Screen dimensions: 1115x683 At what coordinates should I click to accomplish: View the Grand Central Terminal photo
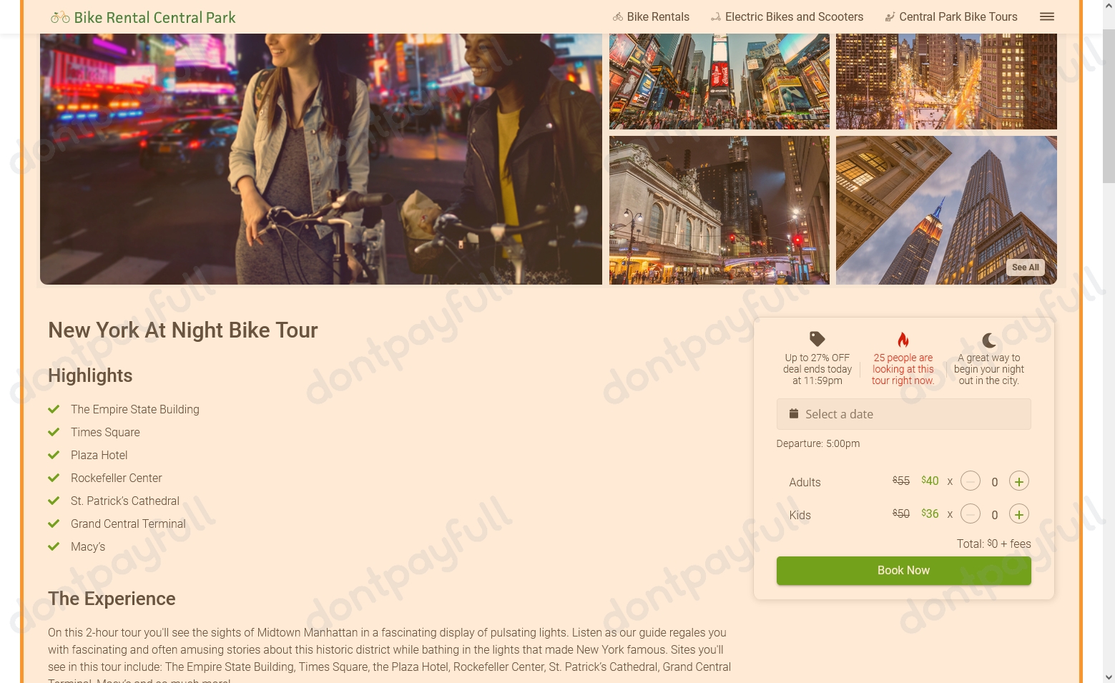[x=719, y=210]
